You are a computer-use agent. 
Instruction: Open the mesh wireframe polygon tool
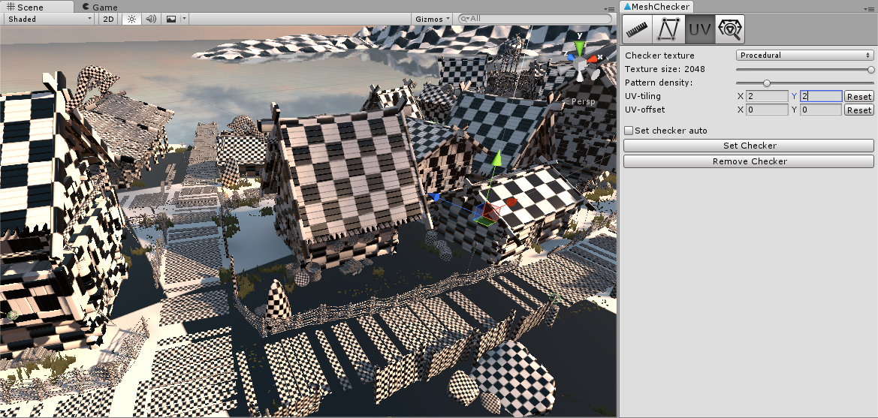tap(668, 29)
